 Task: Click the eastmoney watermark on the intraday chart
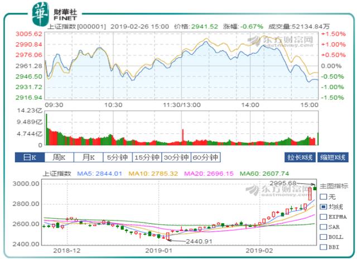tap(262, 41)
